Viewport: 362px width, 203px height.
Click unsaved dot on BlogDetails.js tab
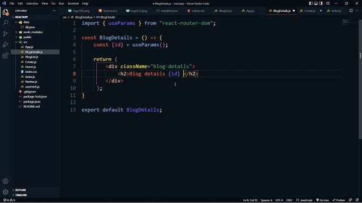pos(294,11)
